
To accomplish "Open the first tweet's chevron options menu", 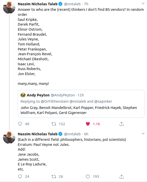I will tap(143, 4).
